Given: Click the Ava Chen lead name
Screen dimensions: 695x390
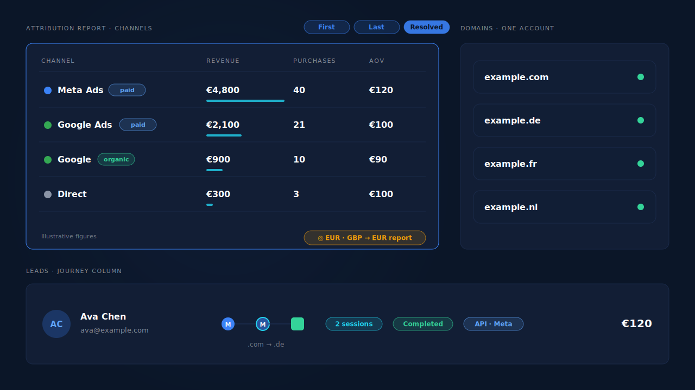Looking at the screenshot, I should [x=103, y=316].
